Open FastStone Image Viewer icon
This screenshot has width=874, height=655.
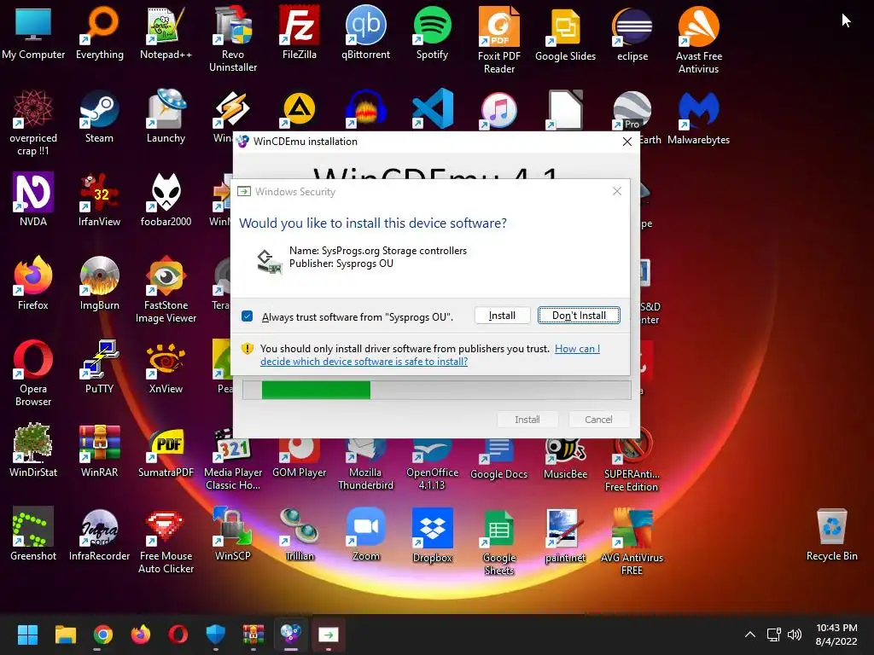point(166,290)
